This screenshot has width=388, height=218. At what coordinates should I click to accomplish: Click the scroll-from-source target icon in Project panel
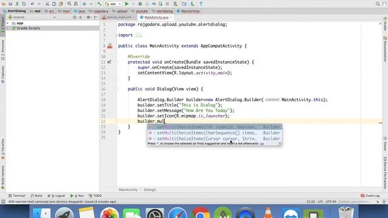pyautogui.click(x=75, y=18)
